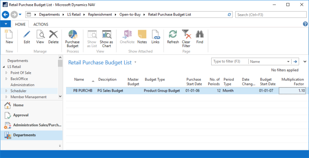Screen dimensions: 309x158
Task: Click the Delete X icon
Action: 53,34
